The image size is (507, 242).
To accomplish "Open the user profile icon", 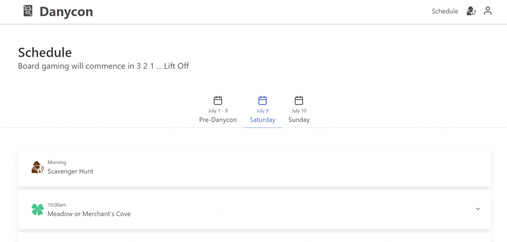I will pyautogui.click(x=488, y=11).
